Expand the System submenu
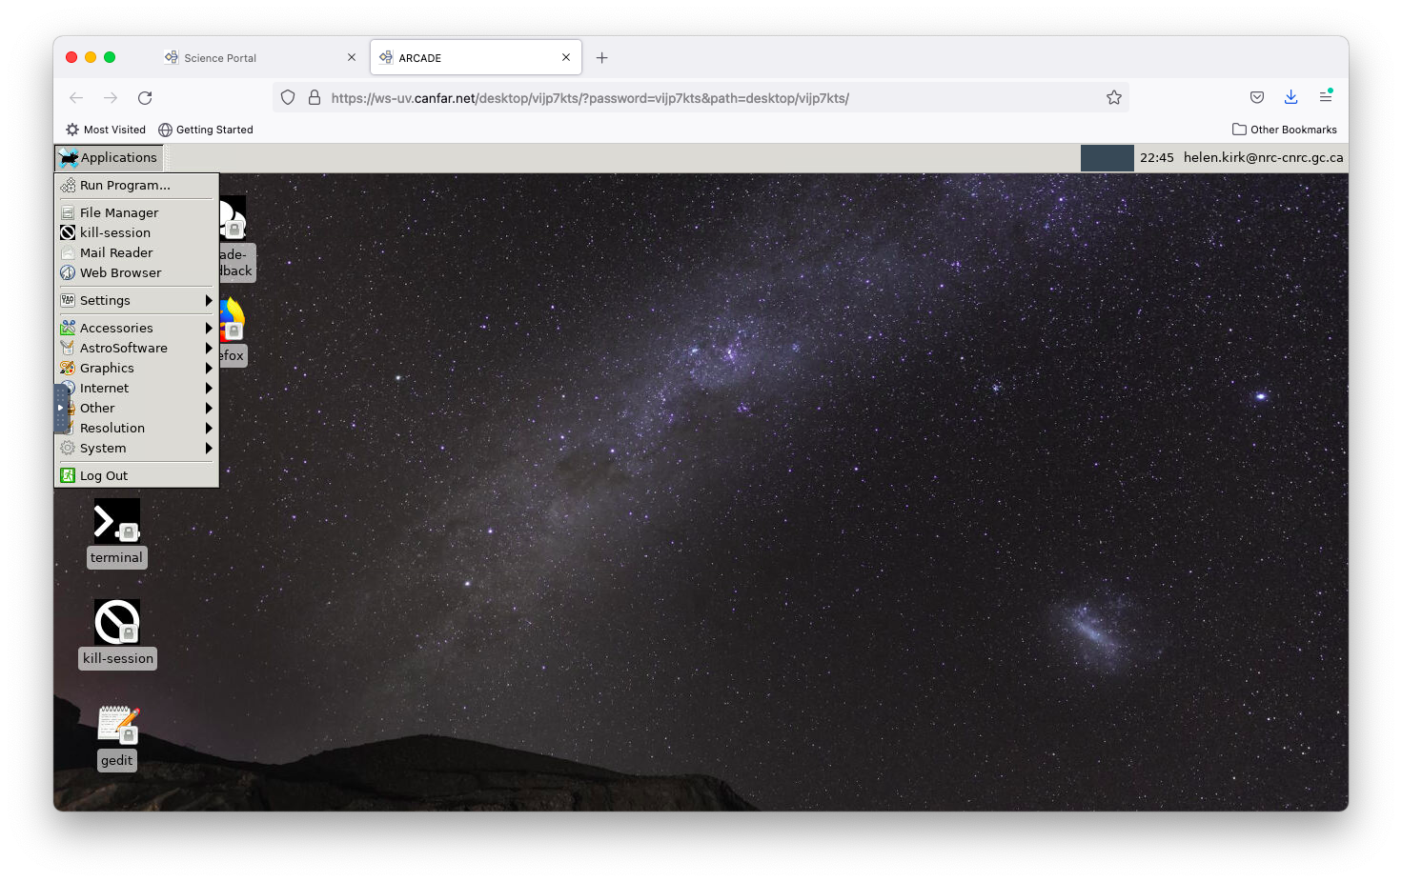1402x882 pixels. coord(135,448)
